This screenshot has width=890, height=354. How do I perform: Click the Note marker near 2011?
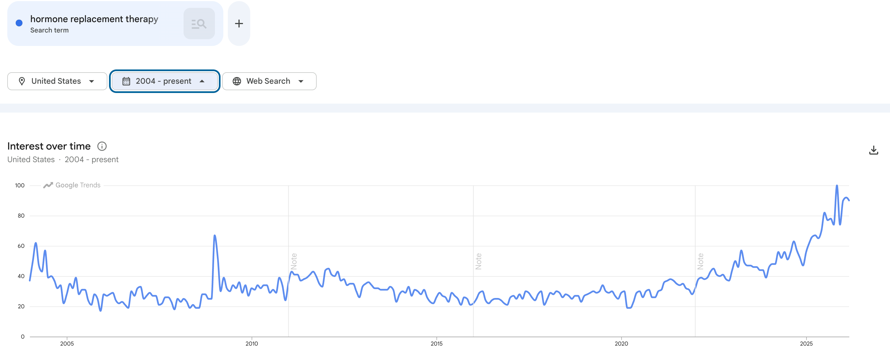click(x=294, y=261)
